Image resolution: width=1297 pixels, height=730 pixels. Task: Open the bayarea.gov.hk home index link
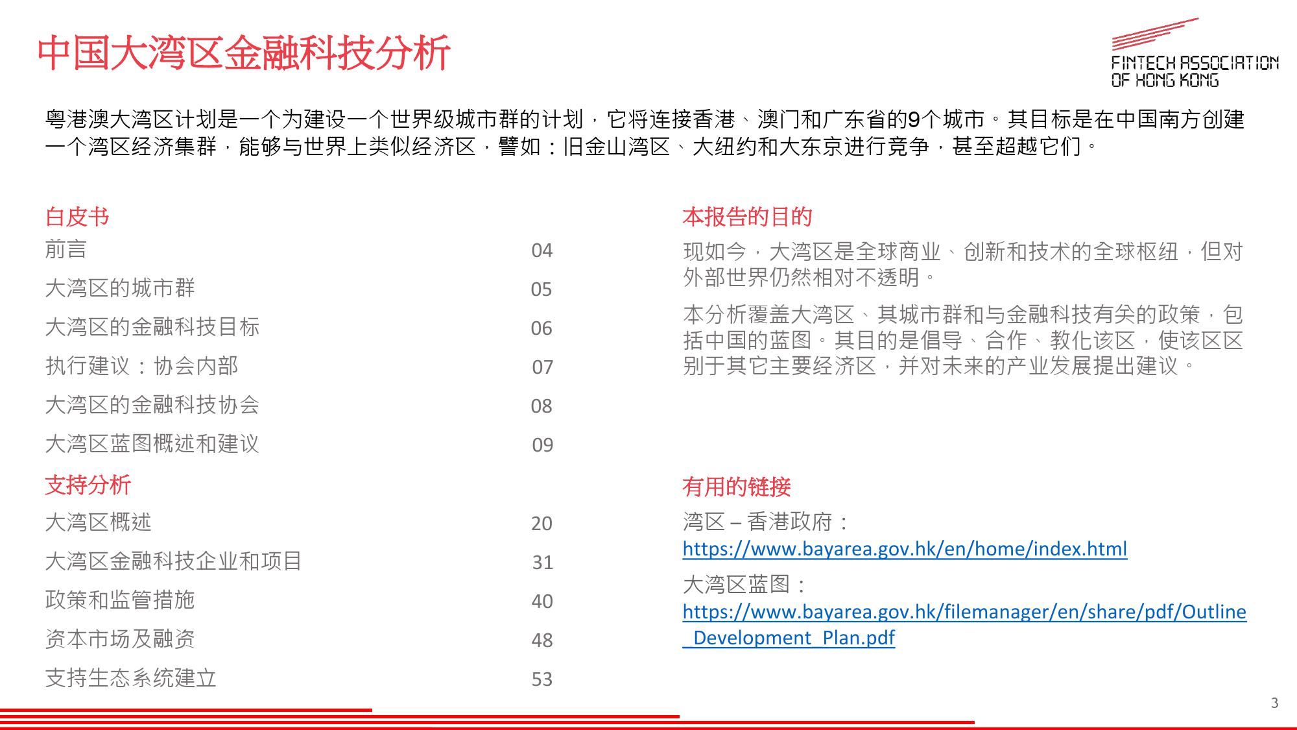coord(905,549)
